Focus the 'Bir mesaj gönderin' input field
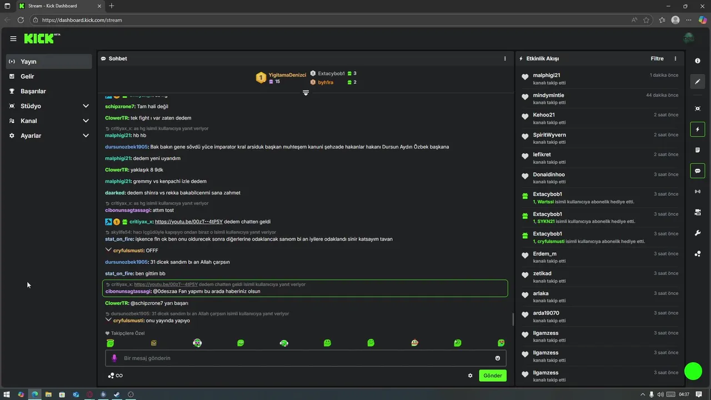The height and width of the screenshot is (400, 711). click(306, 358)
